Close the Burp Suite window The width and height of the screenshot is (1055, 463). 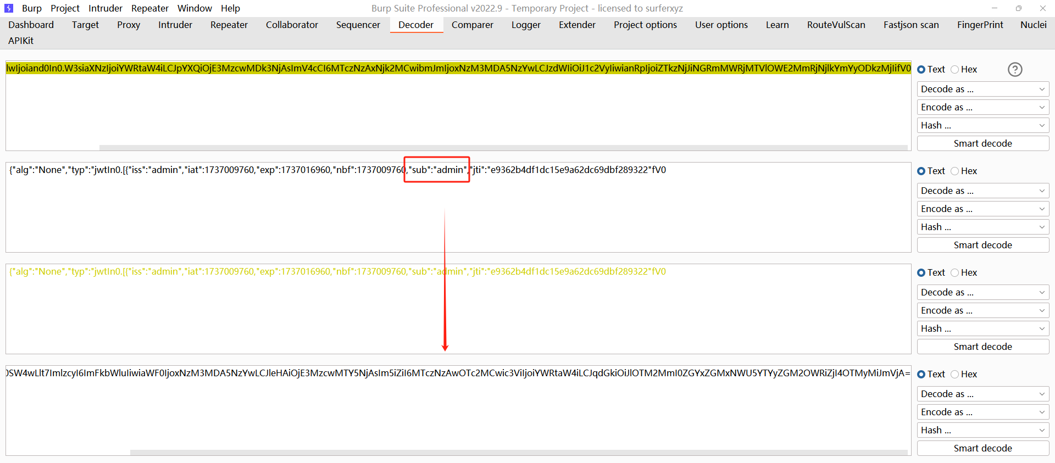1043,8
